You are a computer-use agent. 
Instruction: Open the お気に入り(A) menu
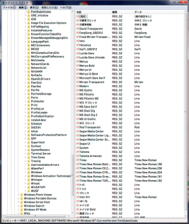(50, 7)
